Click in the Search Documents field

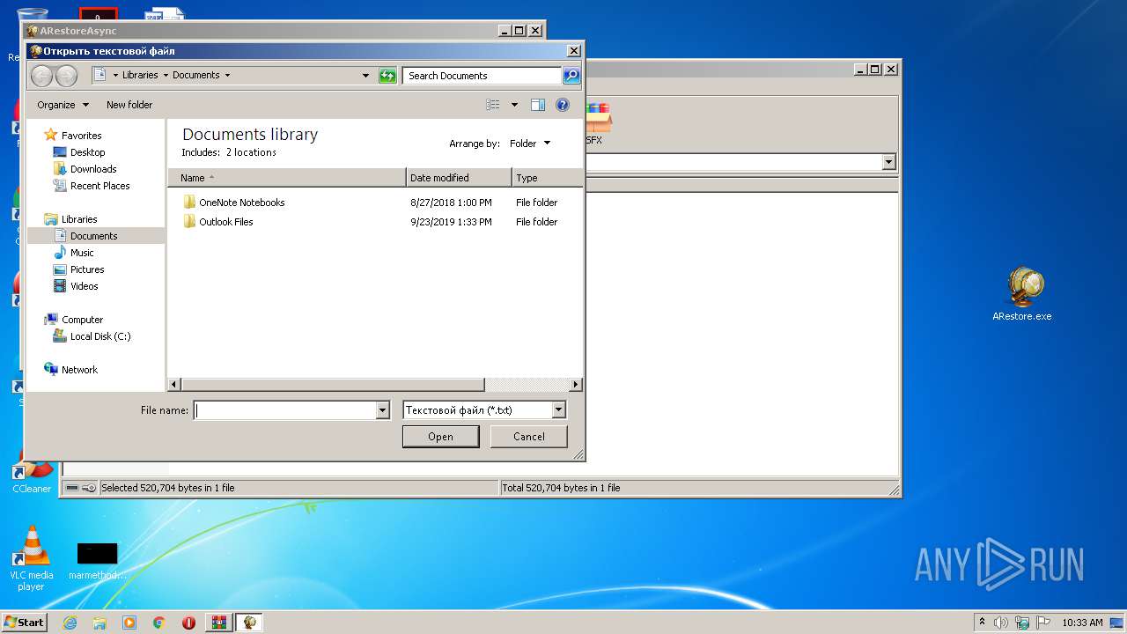click(x=482, y=76)
